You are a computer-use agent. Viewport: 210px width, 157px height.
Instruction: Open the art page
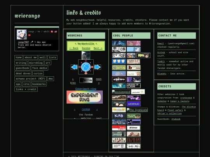(48, 63)
